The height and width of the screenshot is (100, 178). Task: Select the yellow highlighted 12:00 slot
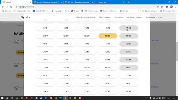(108, 36)
